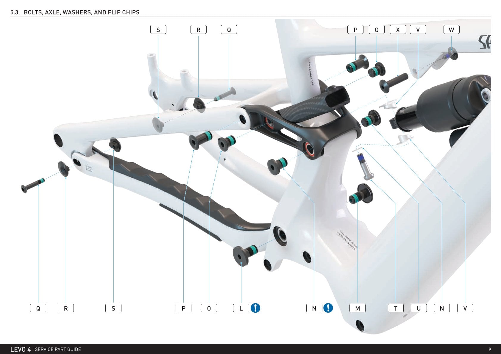Click the L main pivot bolt at bottom
501x354 pixels.
245,255
